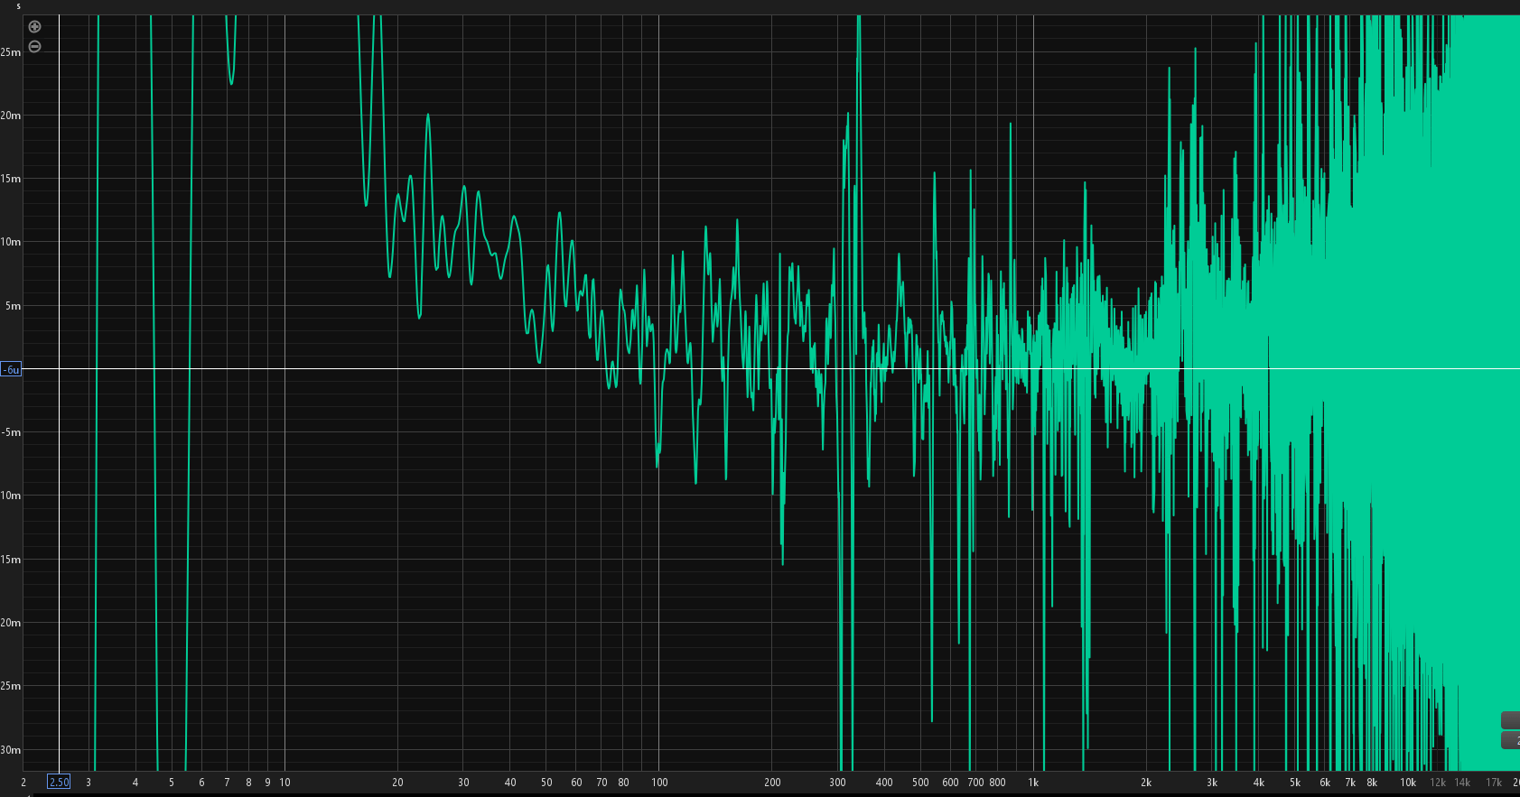Click the 1k label on frequency axis
This screenshot has height=797, width=1520.
(1033, 783)
